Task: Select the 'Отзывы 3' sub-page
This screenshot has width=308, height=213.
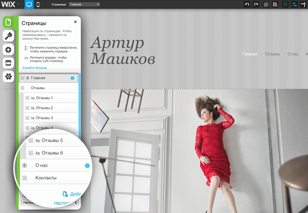Action: pos(51,118)
